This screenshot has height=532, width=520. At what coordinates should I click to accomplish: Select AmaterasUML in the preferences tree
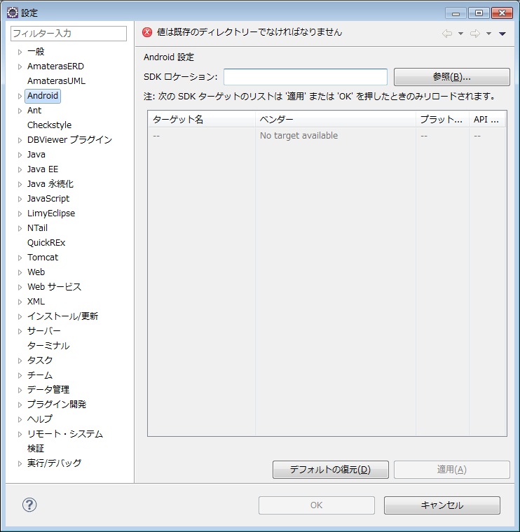[56, 81]
